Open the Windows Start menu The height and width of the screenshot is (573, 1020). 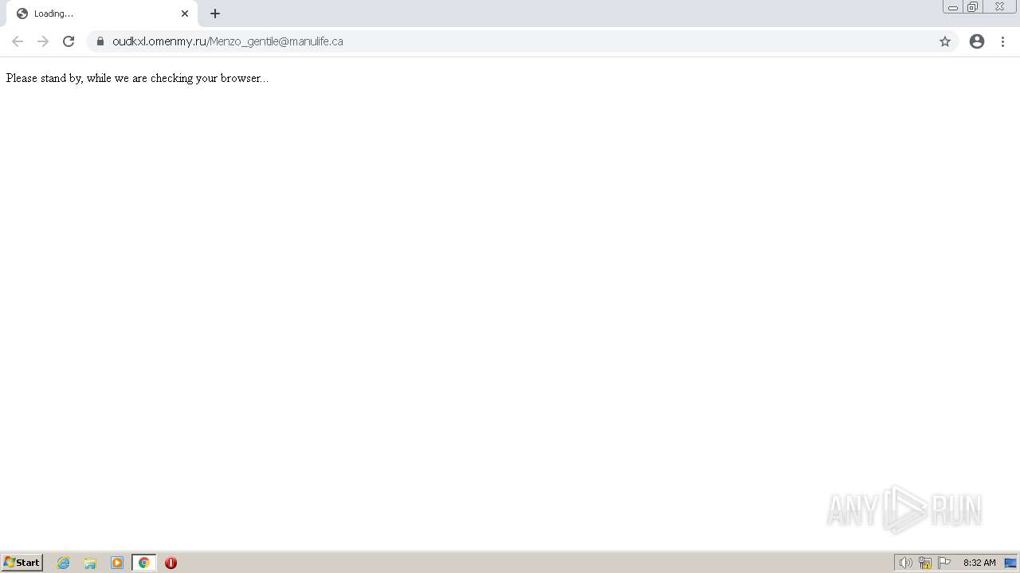(22, 563)
